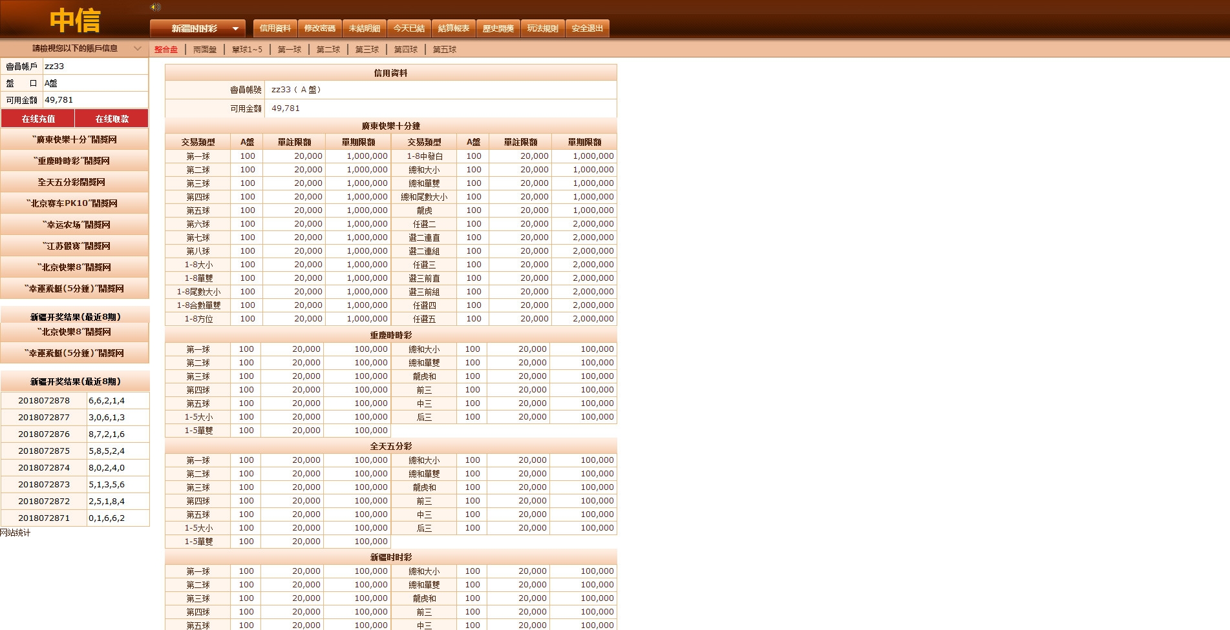This screenshot has width=1230, height=630.
Task: Collapse the account information panel chevron
Action: point(137,48)
